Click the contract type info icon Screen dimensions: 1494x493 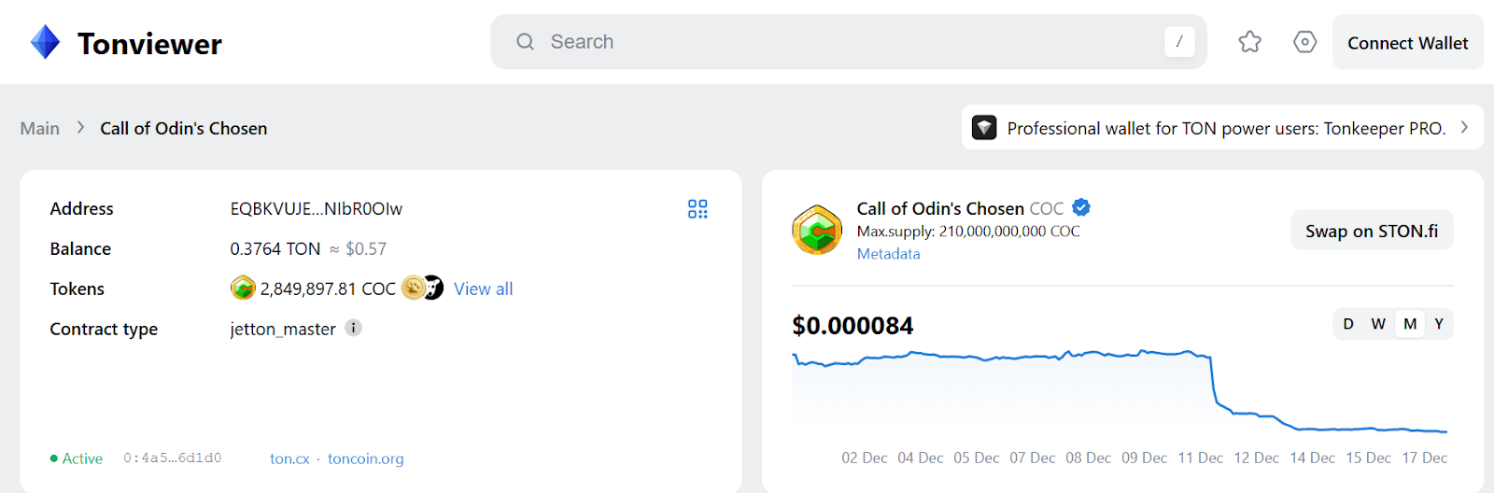(x=353, y=328)
